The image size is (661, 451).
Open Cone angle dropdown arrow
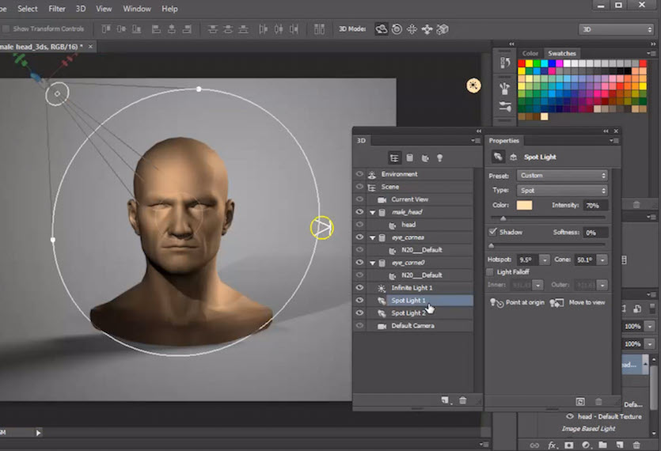603,260
